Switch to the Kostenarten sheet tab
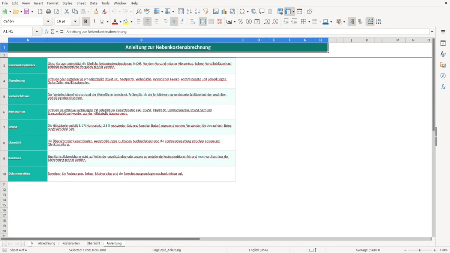Screen dimensions: 450x253 [71, 244]
